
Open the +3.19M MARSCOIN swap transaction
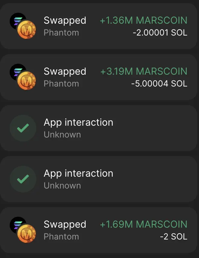[x=99, y=77]
